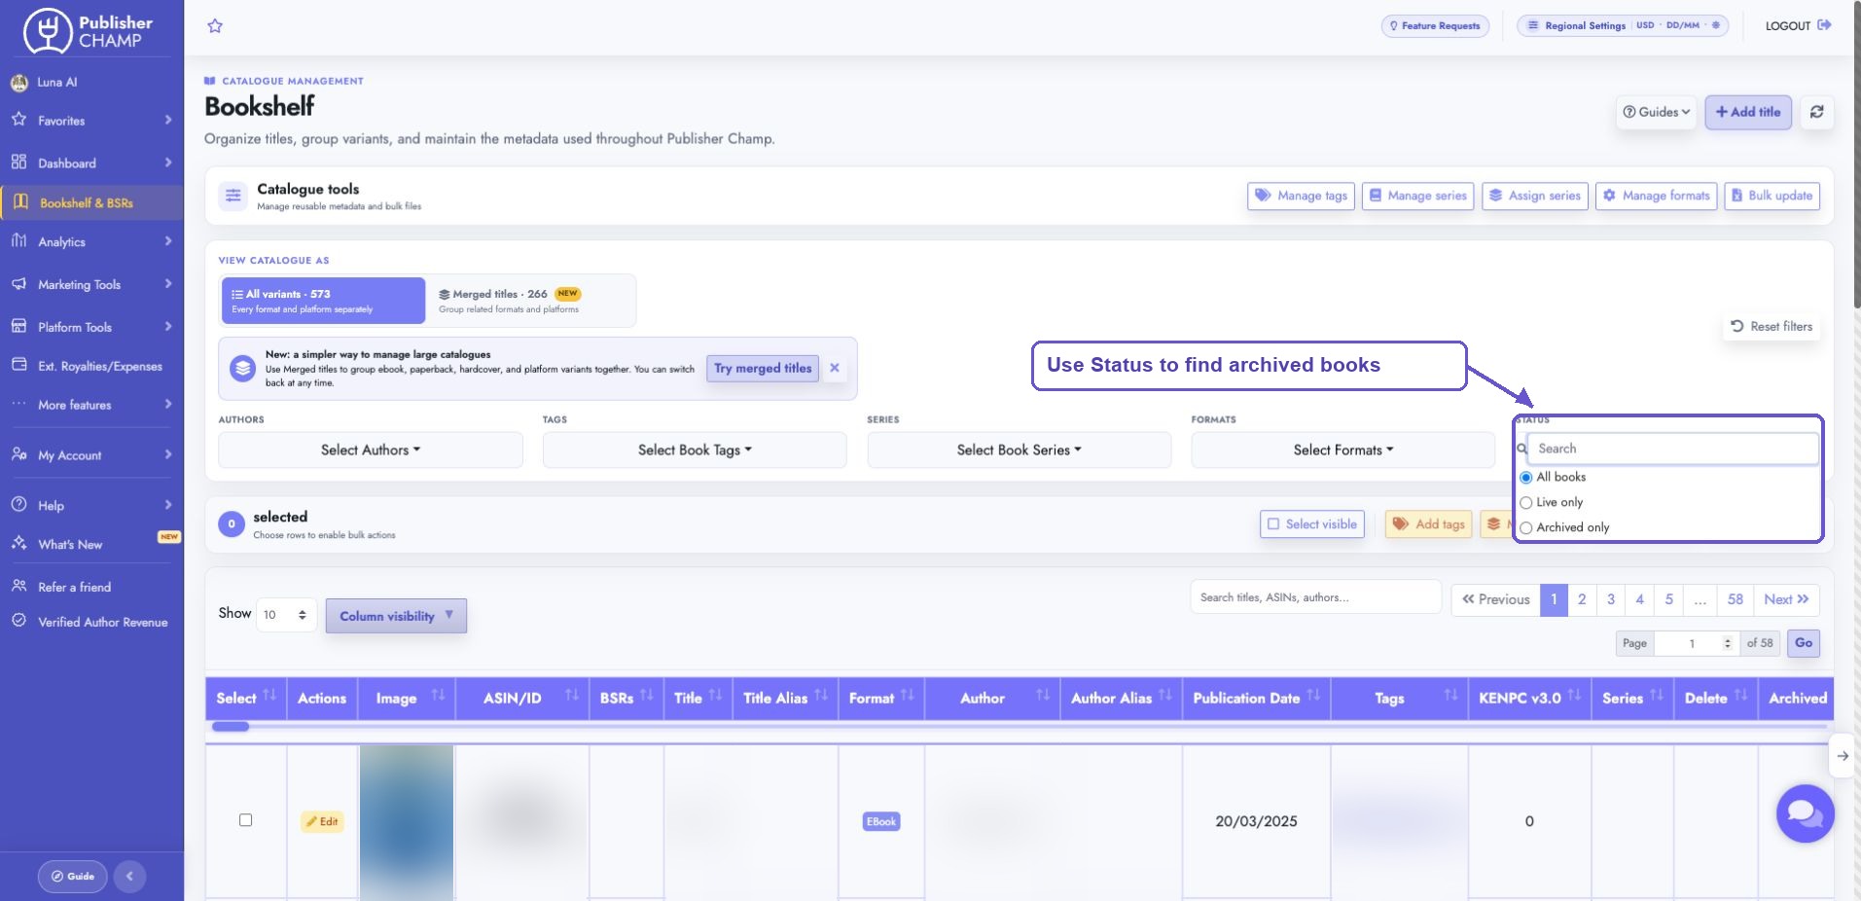Sort table by Publication Date arrows

point(1313,695)
